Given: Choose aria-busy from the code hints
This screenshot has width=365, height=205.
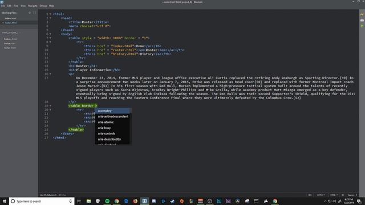Looking at the screenshot, I should pyautogui.click(x=113, y=128).
